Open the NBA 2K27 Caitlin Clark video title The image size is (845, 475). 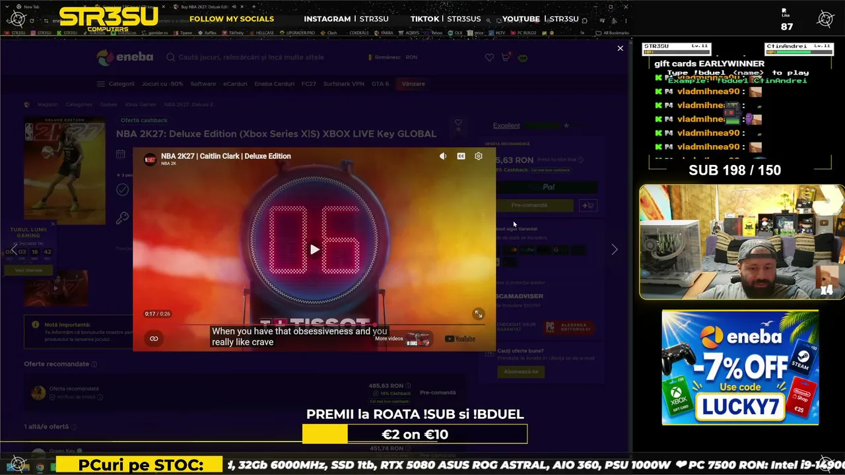[x=226, y=156]
